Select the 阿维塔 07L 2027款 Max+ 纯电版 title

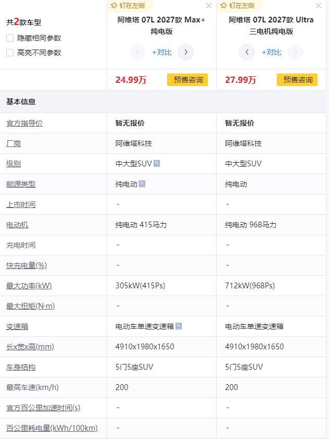point(161,26)
